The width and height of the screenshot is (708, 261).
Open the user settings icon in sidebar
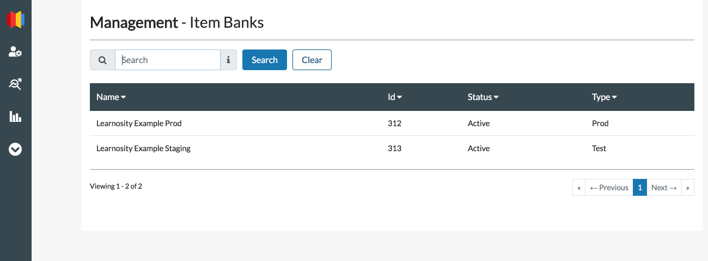click(15, 52)
